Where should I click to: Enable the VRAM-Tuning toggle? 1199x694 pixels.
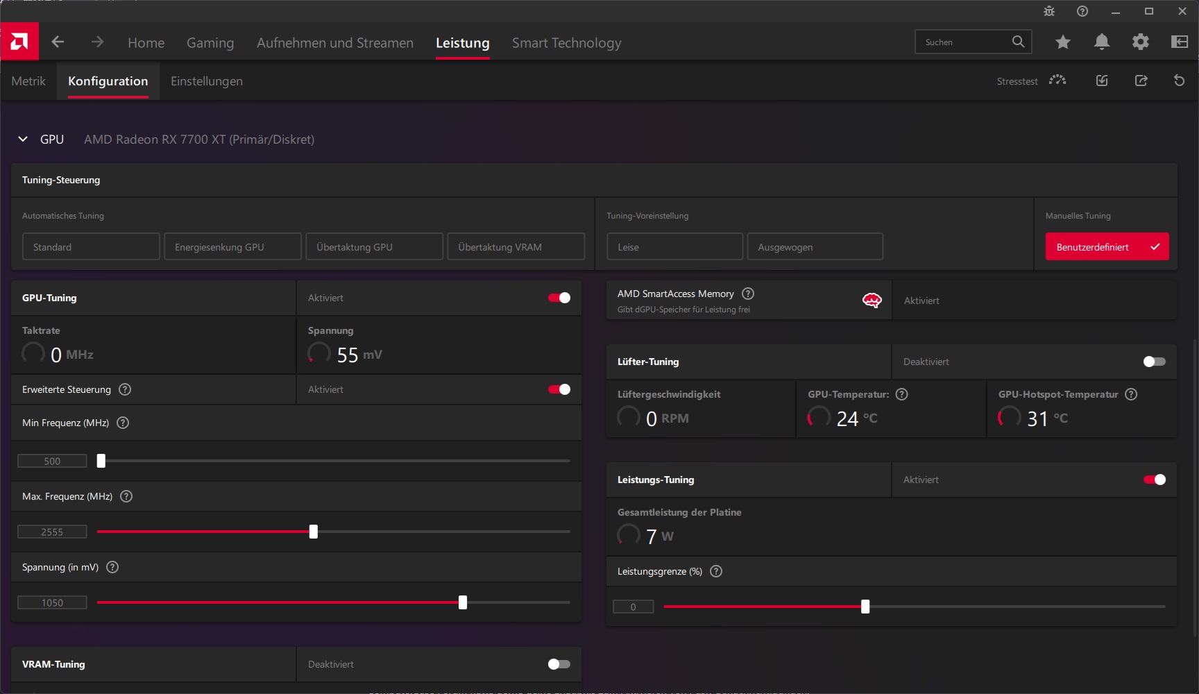point(559,664)
